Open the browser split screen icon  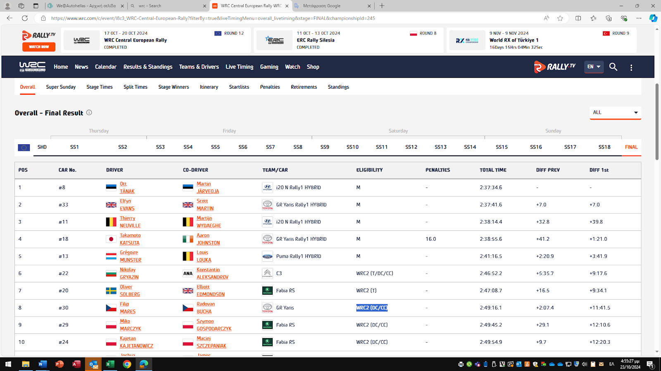click(x=578, y=18)
